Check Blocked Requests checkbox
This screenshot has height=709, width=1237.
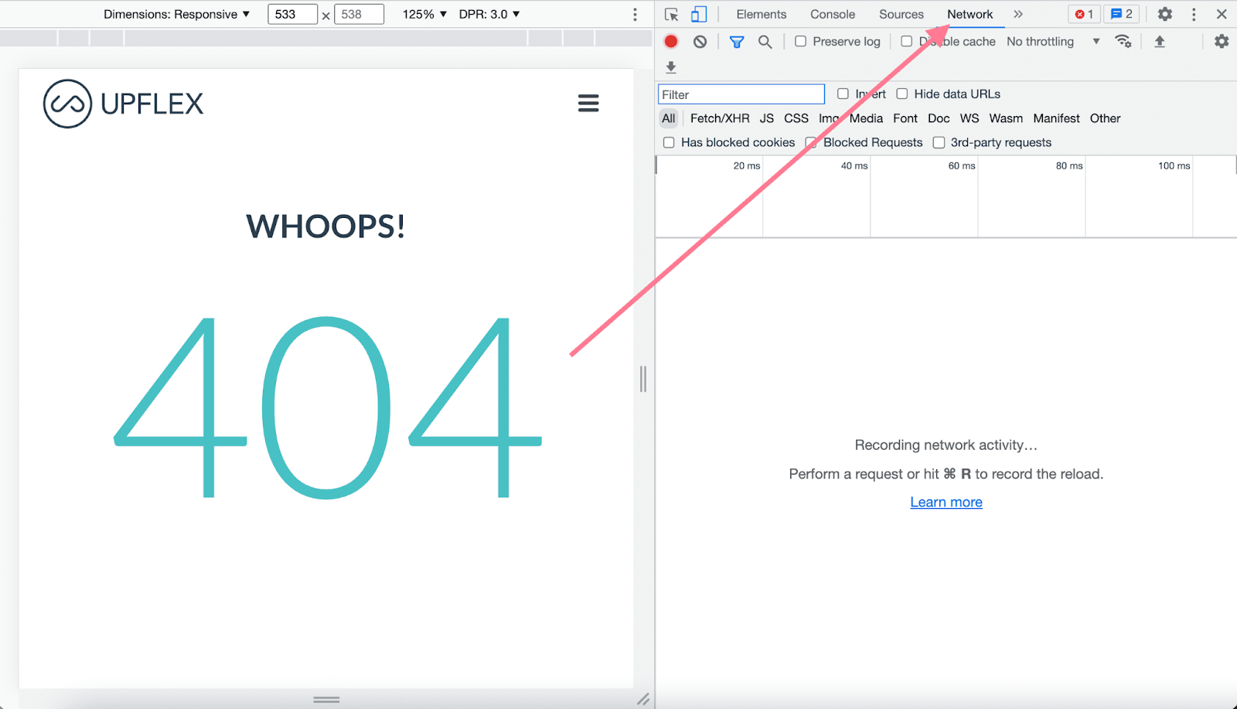coord(811,142)
